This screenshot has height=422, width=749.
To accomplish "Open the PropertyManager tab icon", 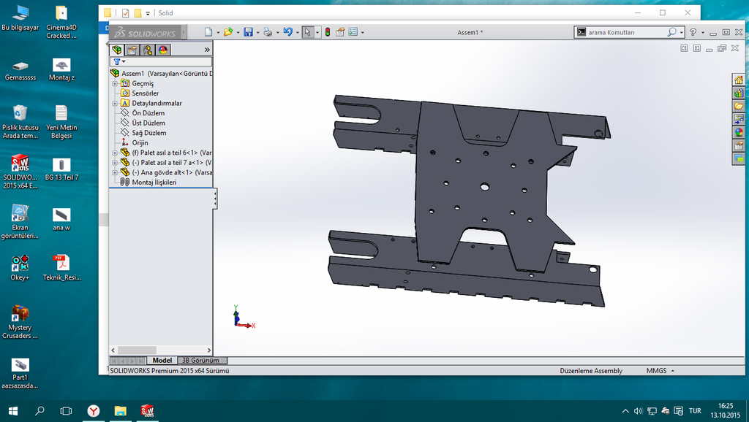I will pyautogui.click(x=132, y=50).
